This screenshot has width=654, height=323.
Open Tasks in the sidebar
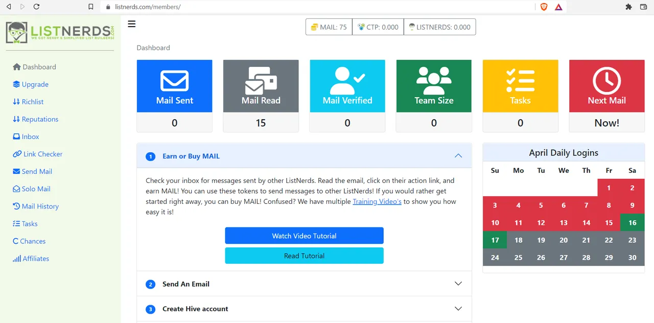[x=25, y=223]
